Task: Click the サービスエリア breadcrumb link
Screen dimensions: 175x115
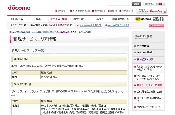Action: (x=62, y=32)
